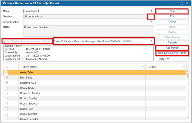Screen dimensions: 192x123
Task: Select the Aarts, Tyler row
Action: tap(95, 72)
